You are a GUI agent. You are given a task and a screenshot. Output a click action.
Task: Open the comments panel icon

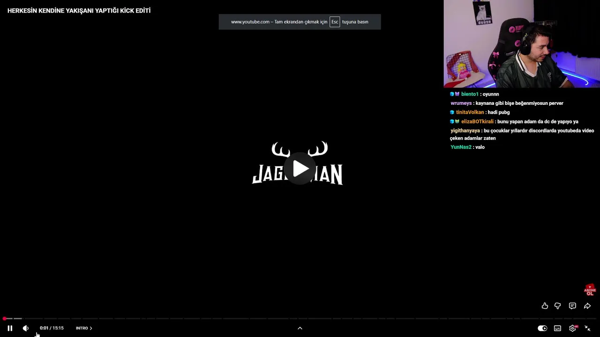pos(572,306)
